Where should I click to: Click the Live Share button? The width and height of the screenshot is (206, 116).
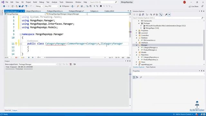[193, 6]
